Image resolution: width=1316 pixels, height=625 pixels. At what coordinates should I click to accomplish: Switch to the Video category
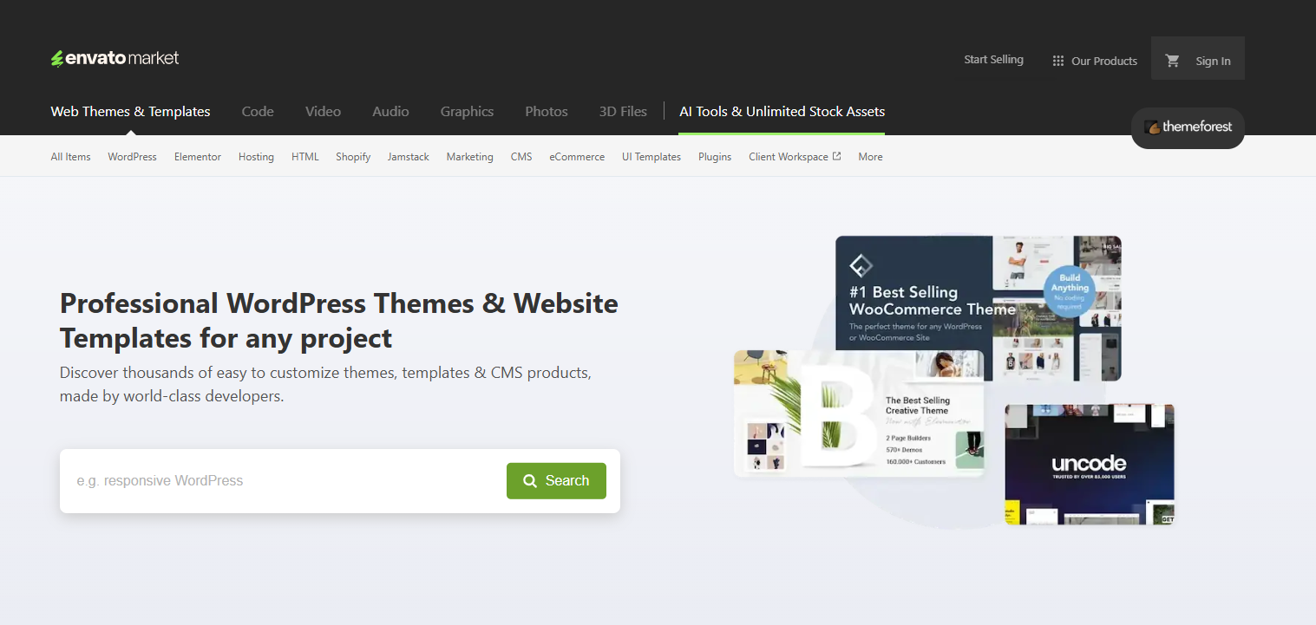323,111
